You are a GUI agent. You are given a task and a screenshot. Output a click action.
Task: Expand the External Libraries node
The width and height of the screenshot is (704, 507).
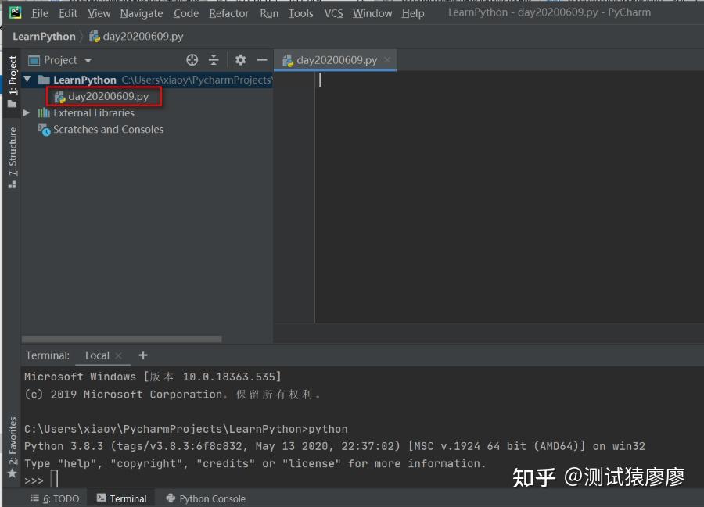pos(26,112)
